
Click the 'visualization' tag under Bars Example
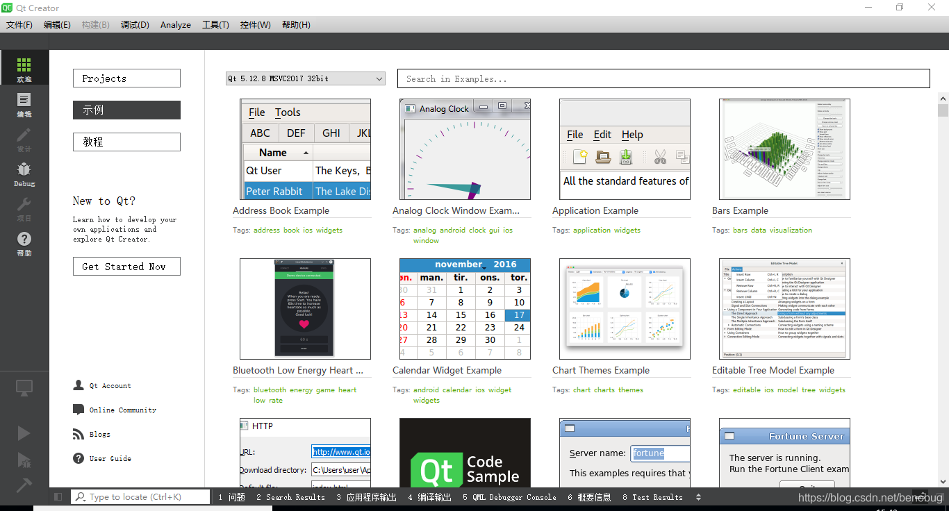791,230
